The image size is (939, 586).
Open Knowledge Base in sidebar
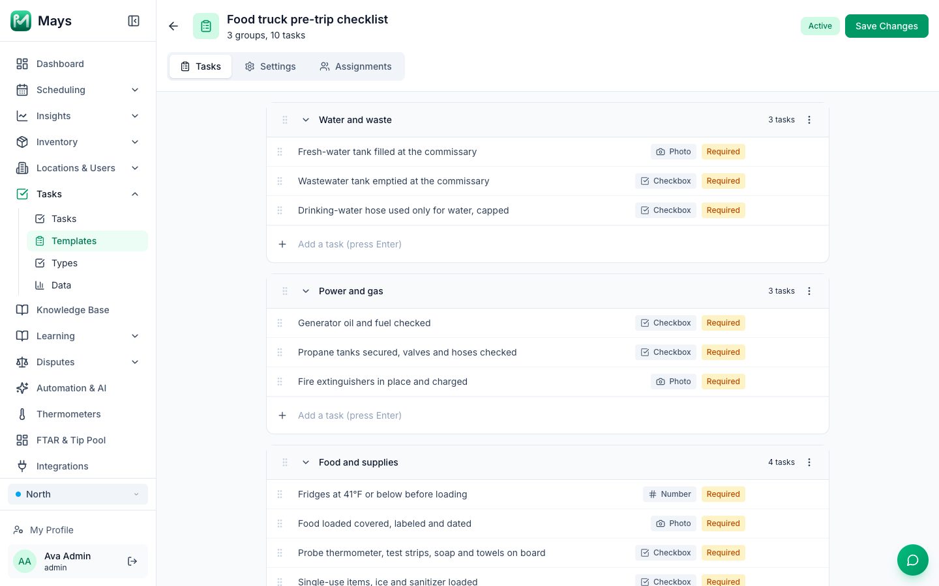pos(78,310)
